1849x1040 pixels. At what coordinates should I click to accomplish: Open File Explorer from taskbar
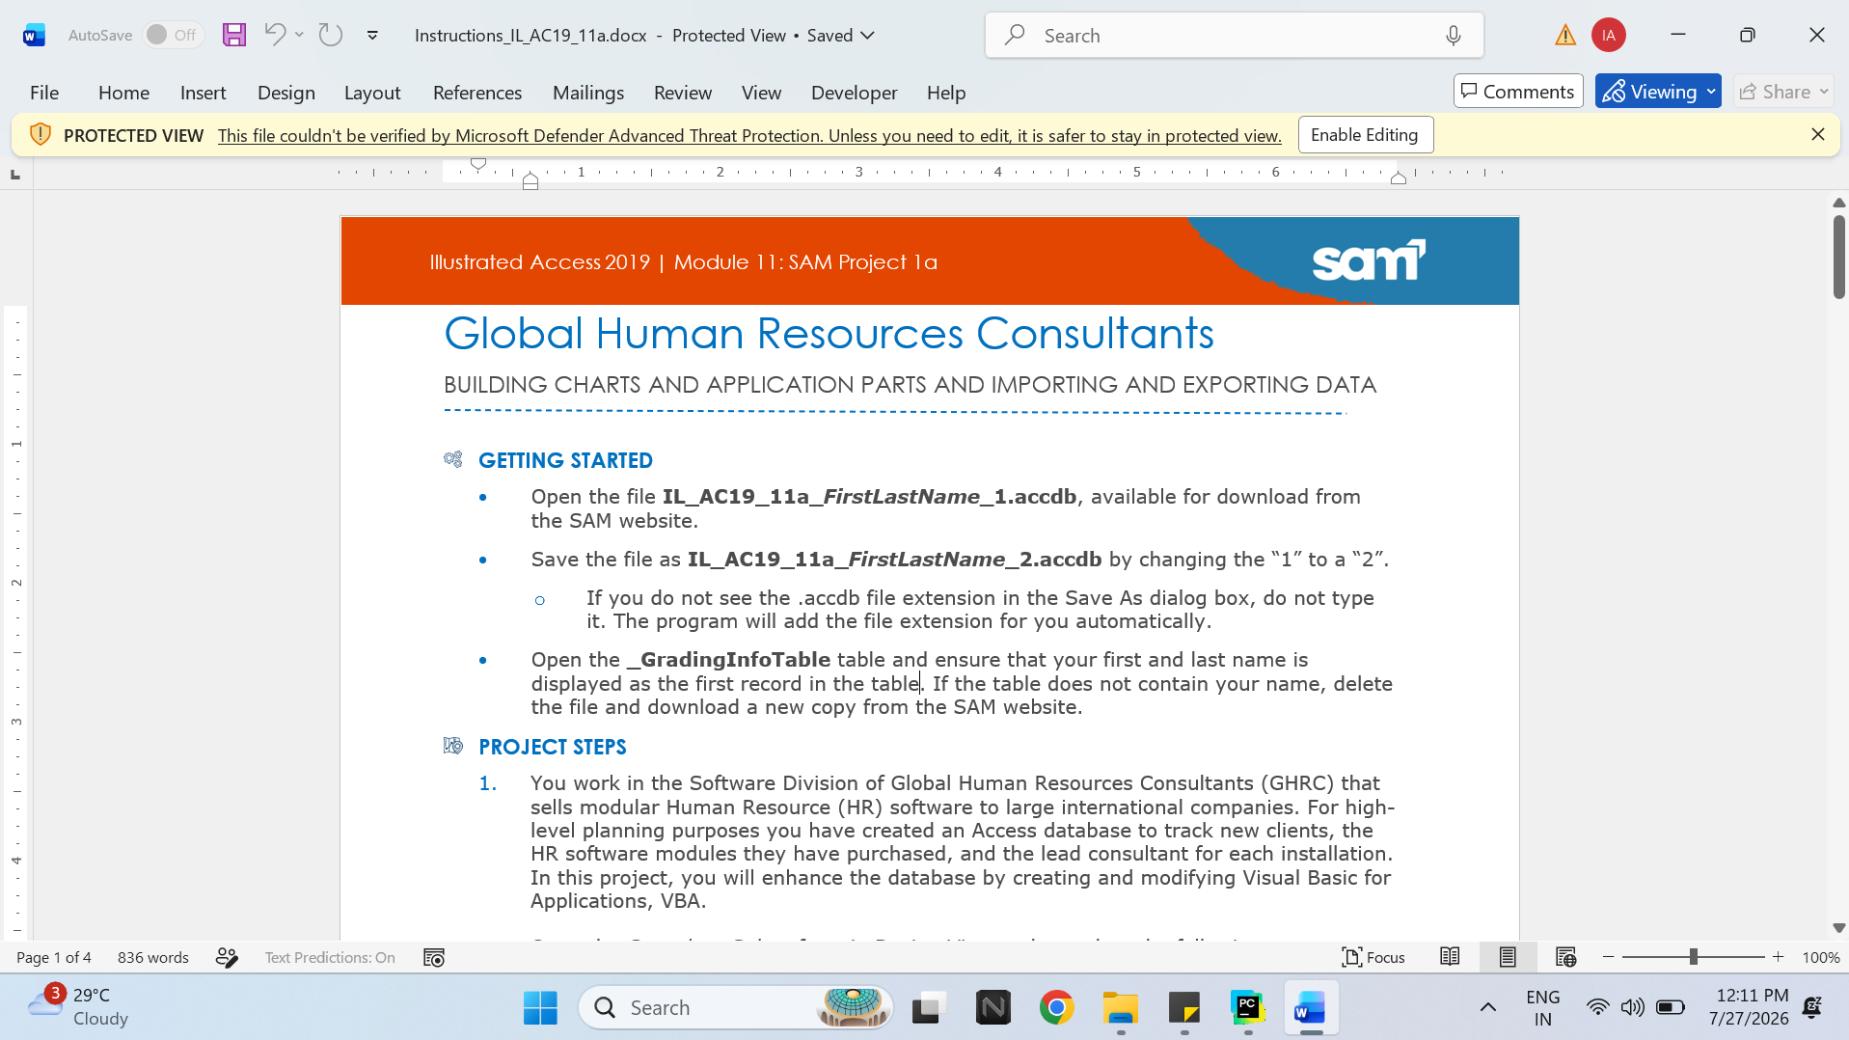tap(1121, 1008)
